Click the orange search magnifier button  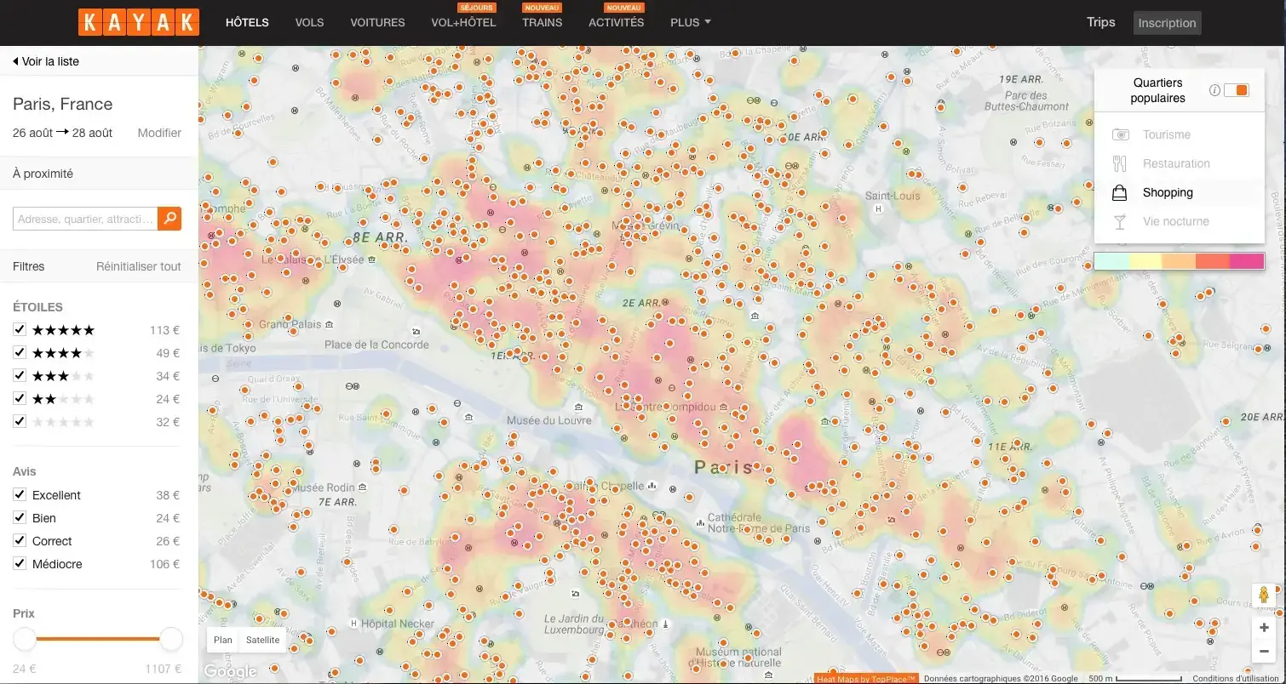point(169,219)
